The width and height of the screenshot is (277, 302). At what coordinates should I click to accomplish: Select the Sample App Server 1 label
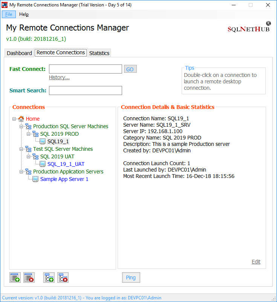tap(64, 179)
